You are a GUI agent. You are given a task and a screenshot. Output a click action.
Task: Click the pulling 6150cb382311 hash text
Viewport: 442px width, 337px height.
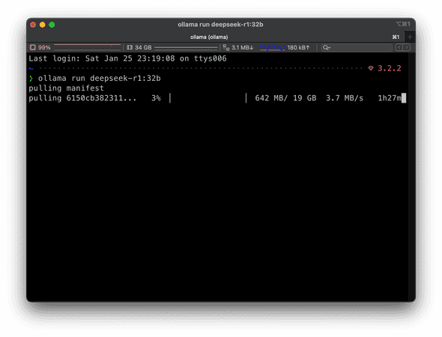click(82, 98)
